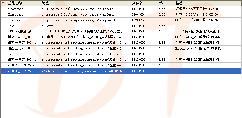Select the unhighlighted MODBUS_ZUTAIWANG project
The image size is (242, 118).
[22, 65]
